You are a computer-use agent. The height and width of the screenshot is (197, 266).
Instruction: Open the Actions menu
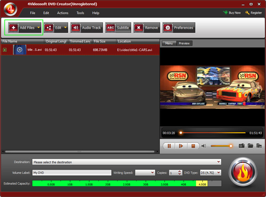pos(63,13)
